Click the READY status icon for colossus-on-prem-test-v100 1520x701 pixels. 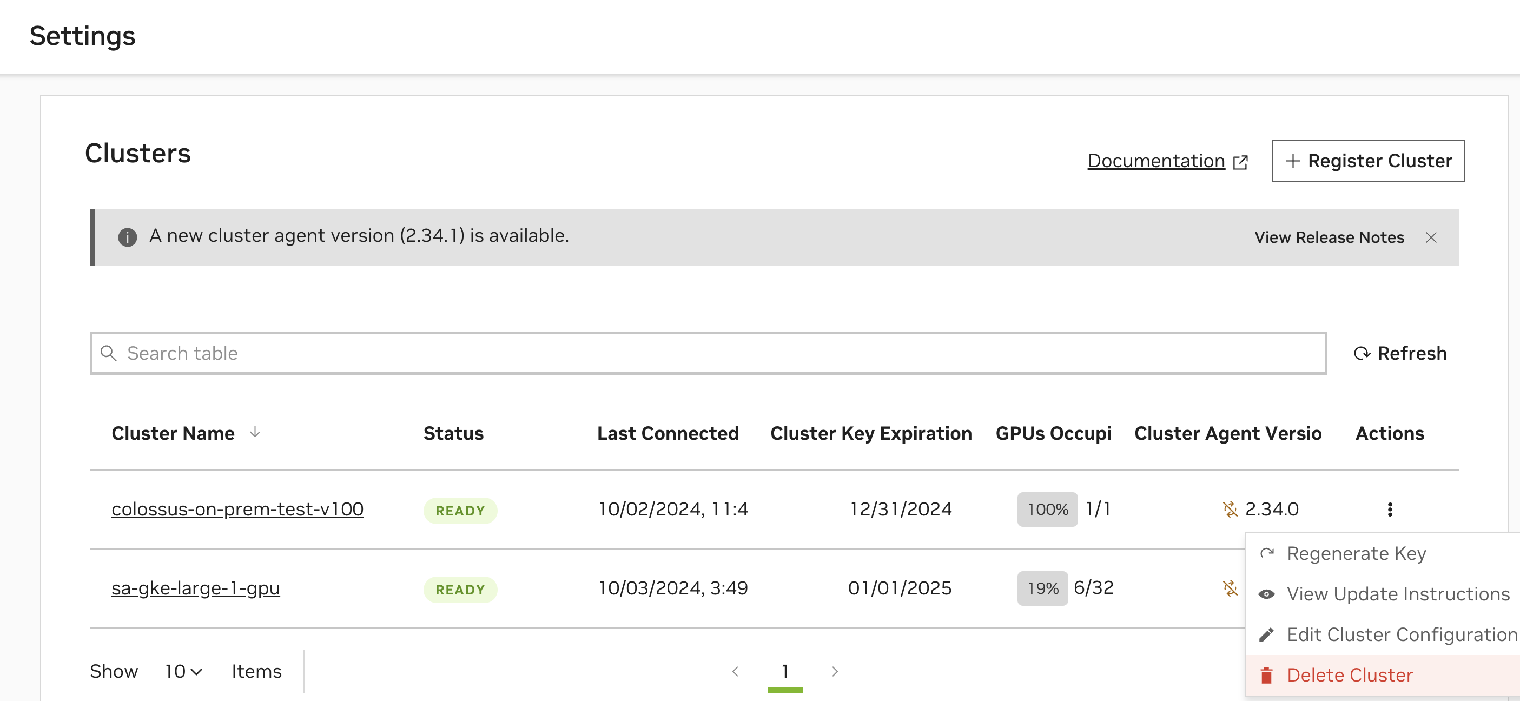pos(462,509)
